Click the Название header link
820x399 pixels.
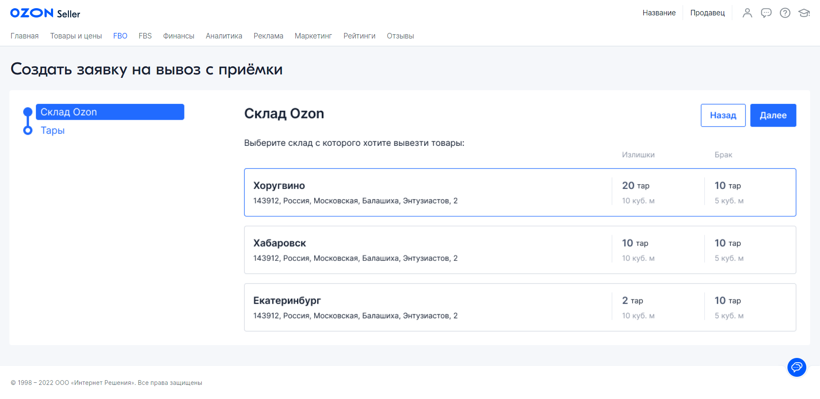pyautogui.click(x=659, y=13)
